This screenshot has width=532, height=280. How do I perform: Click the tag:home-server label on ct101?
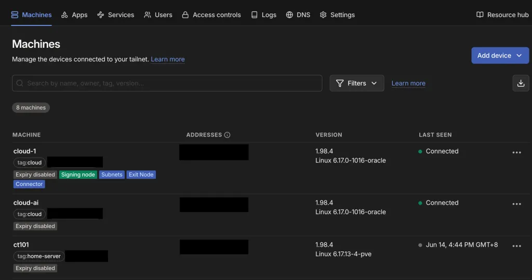pyautogui.click(x=39, y=256)
